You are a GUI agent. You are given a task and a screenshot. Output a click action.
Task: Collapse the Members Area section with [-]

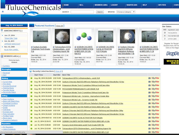pyautogui.click(x=19, y=56)
